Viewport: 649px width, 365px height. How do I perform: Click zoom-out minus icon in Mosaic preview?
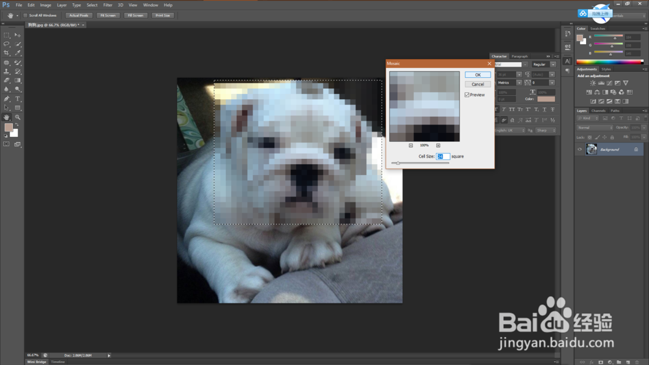coord(411,145)
